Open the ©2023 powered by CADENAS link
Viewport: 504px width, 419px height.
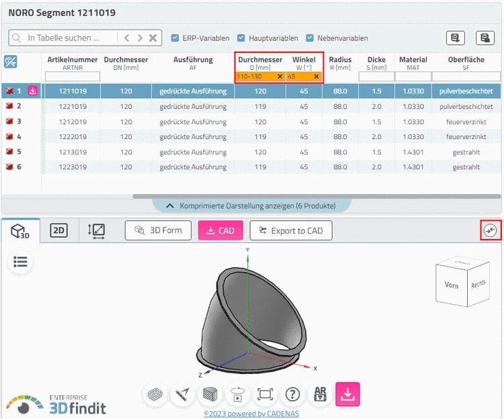tap(251, 414)
